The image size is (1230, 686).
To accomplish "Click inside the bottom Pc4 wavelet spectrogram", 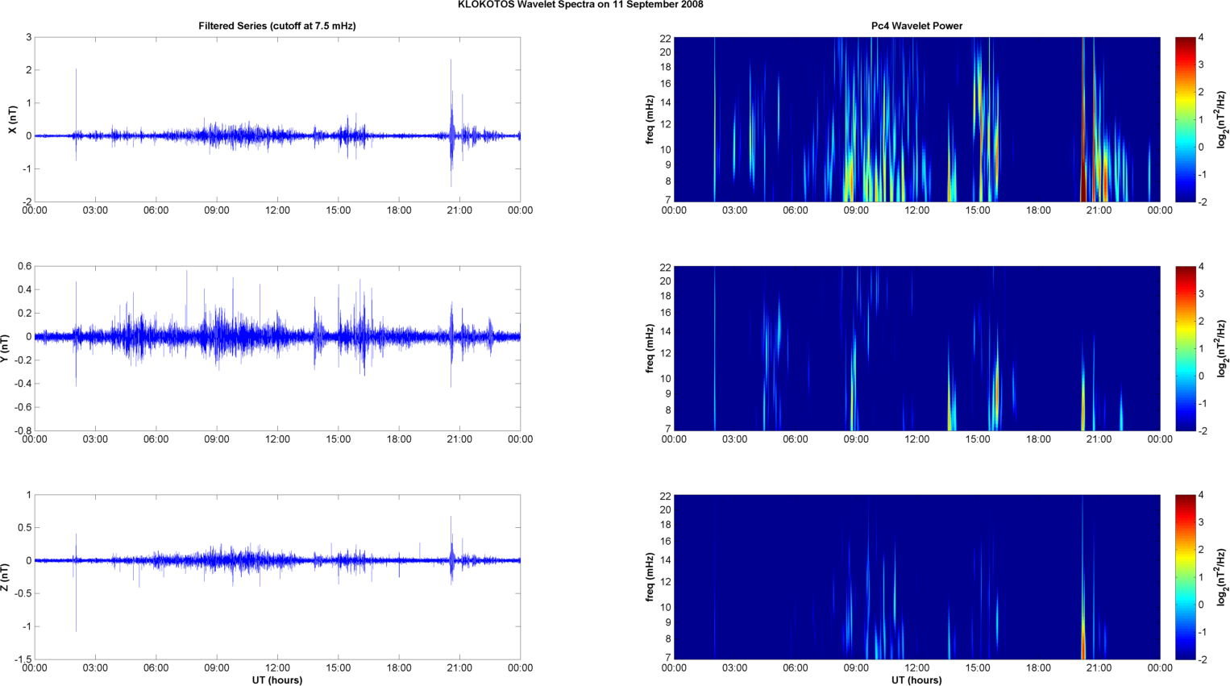I will pyautogui.click(x=916, y=577).
